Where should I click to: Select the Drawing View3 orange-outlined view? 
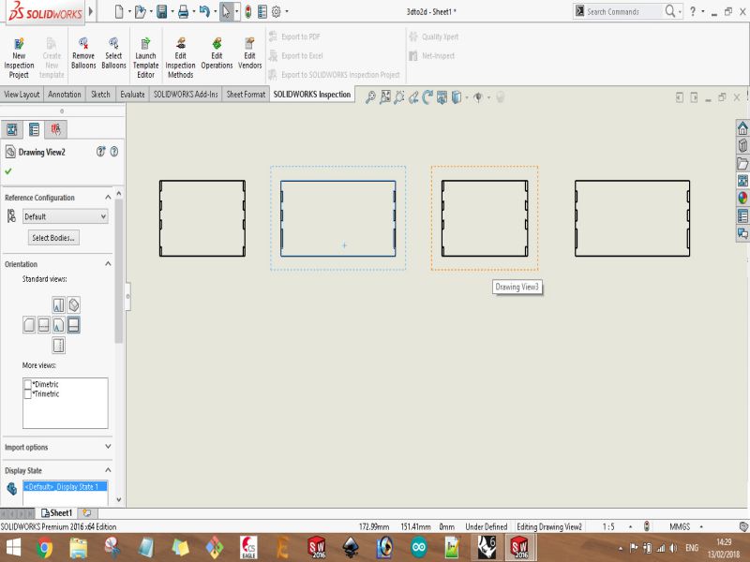pyautogui.click(x=485, y=218)
